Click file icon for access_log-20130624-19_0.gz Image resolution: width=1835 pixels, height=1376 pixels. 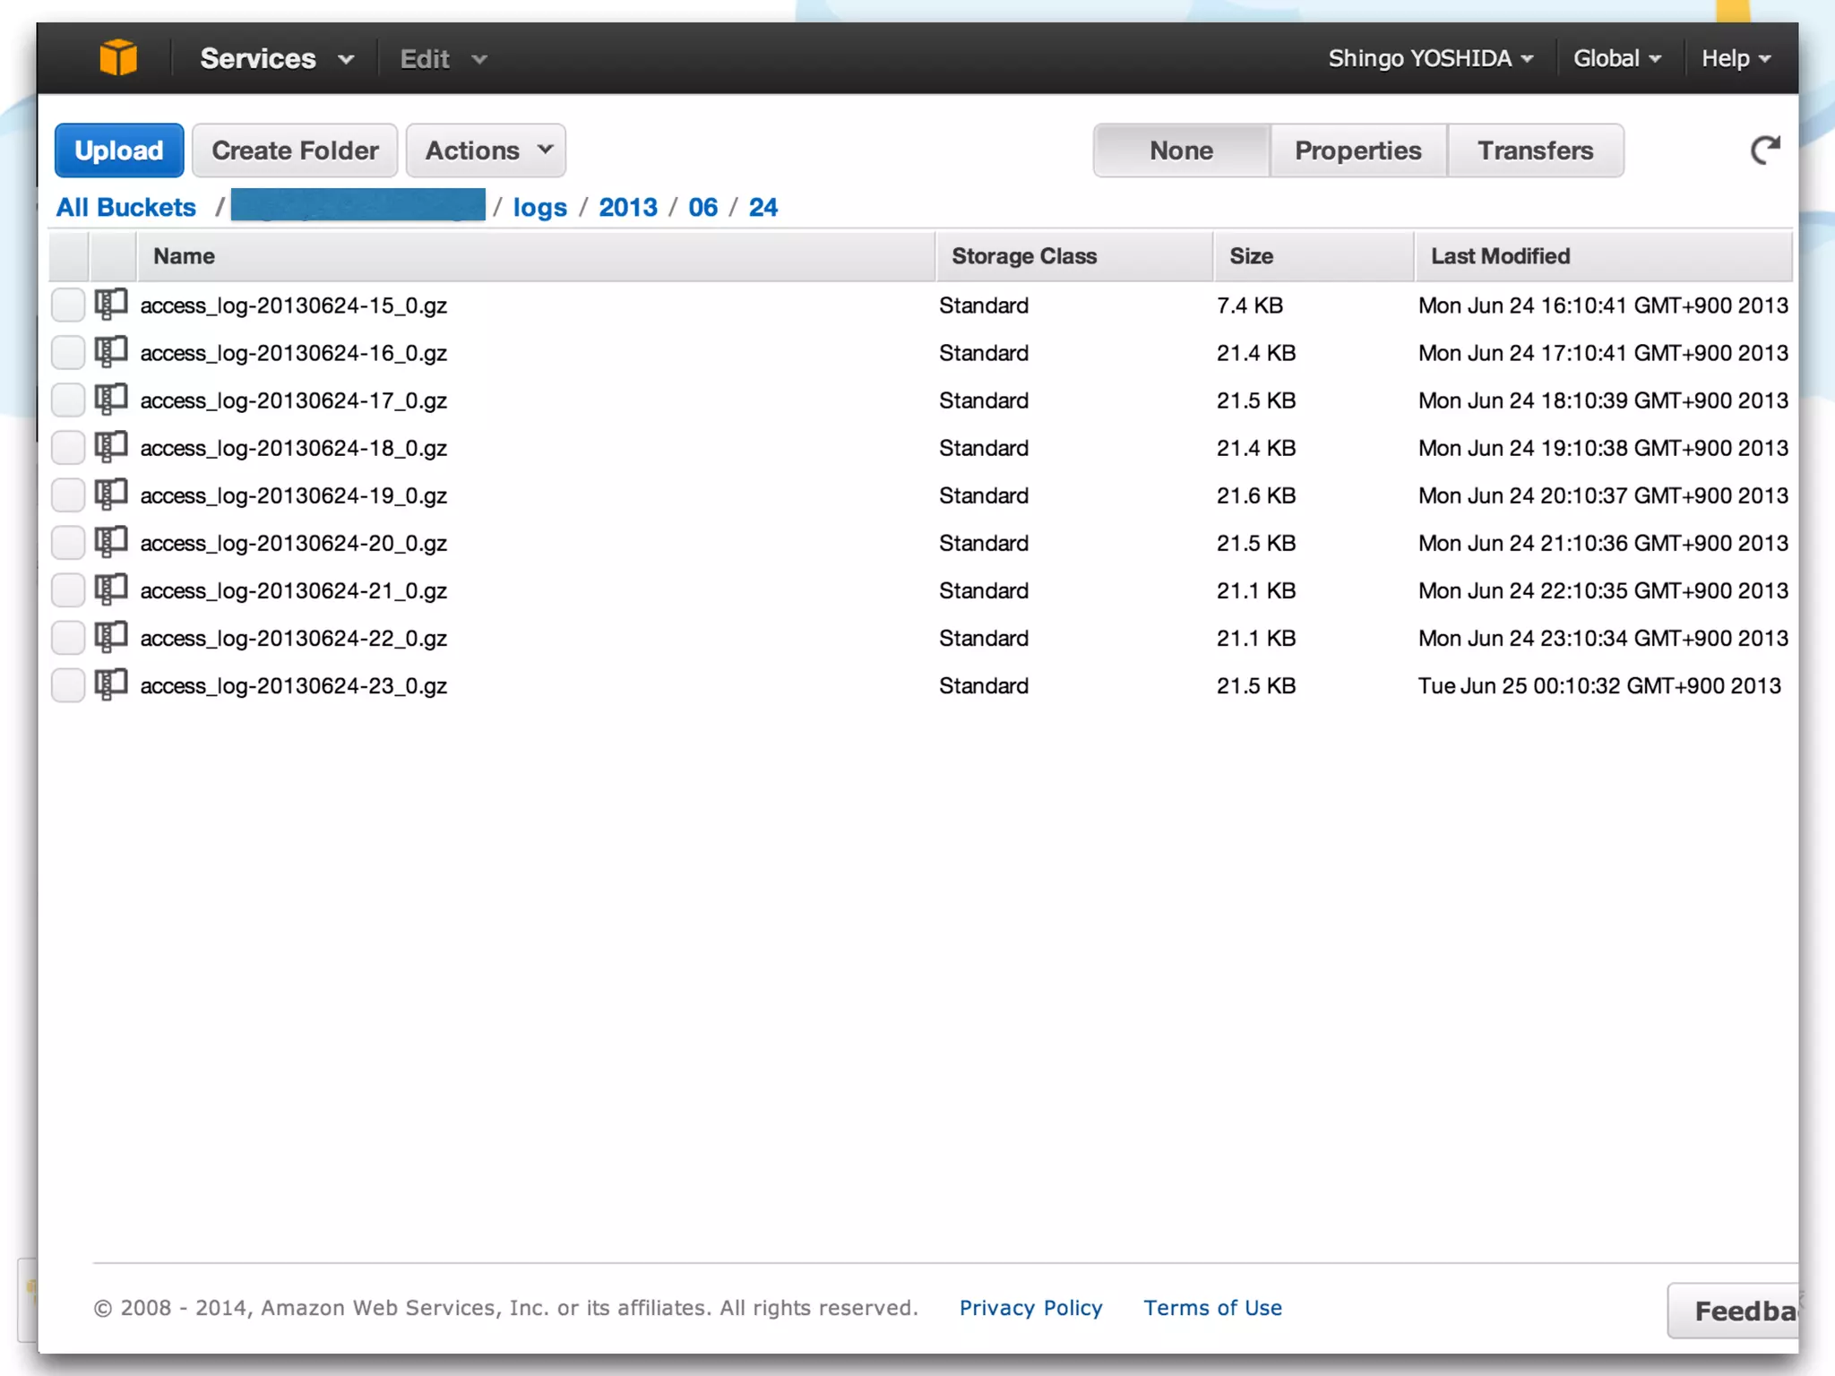coord(111,495)
